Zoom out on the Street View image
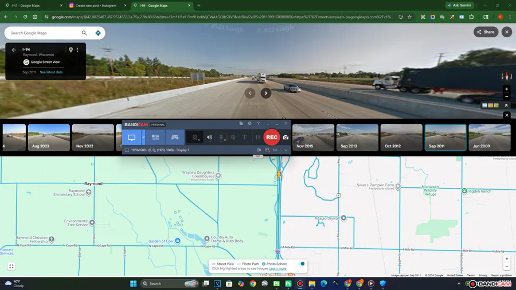The image size is (516, 290). (x=507, y=97)
